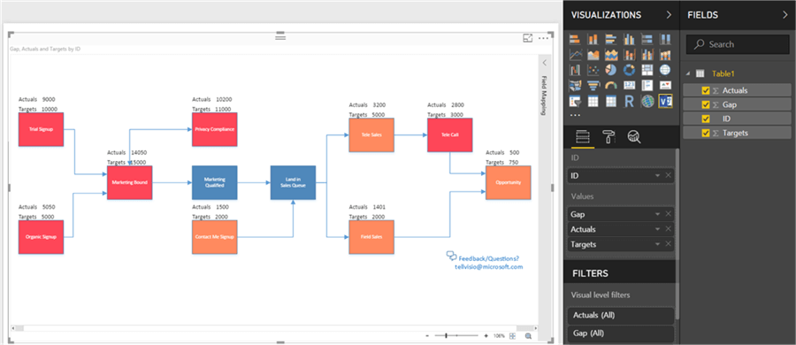Click the zoom slider handle
Image resolution: width=796 pixels, height=345 pixels.
click(x=447, y=336)
